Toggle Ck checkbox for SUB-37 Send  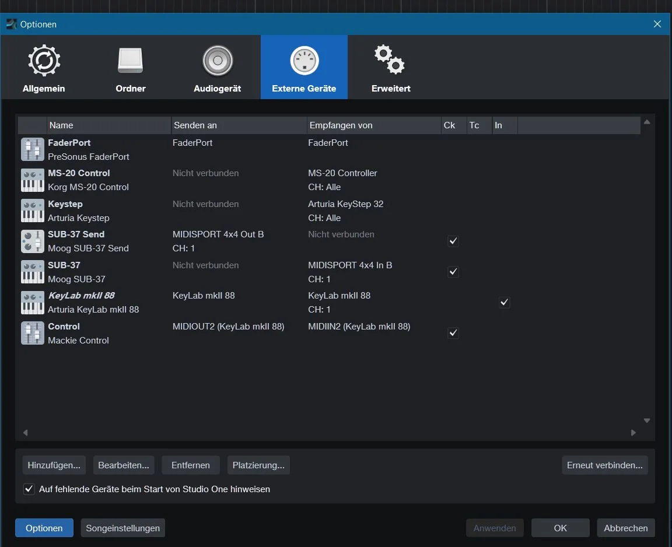tap(453, 241)
